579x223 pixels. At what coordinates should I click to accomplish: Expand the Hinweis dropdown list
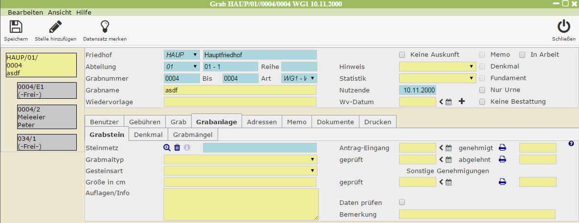tap(437, 67)
